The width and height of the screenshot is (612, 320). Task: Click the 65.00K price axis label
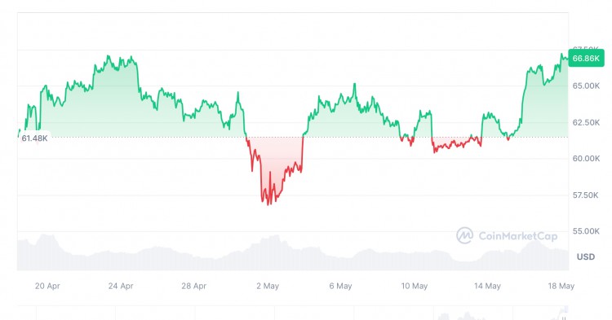[x=586, y=86]
